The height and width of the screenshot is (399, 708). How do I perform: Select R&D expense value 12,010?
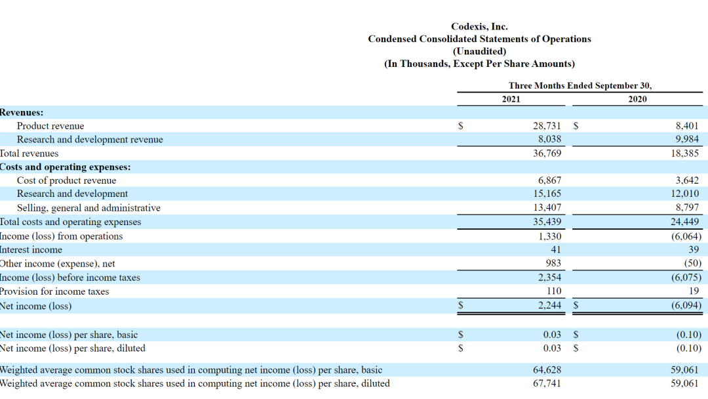684,194
